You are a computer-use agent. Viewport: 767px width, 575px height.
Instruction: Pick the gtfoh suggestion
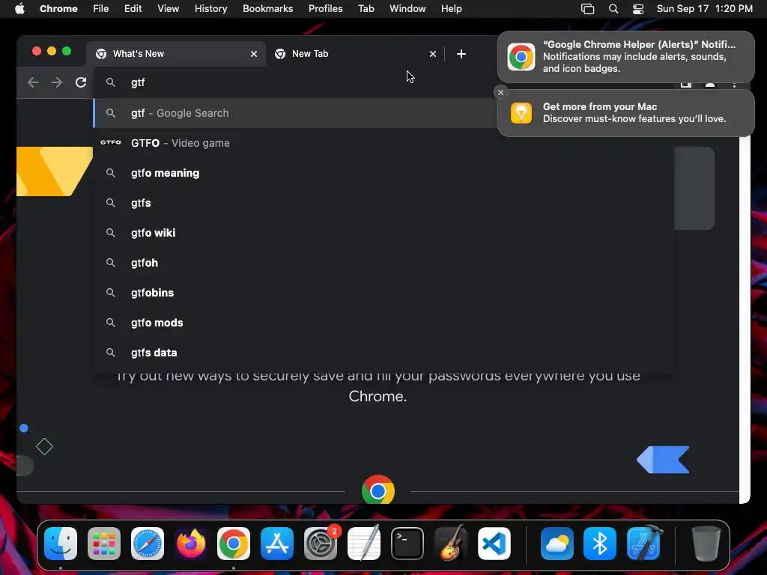pyautogui.click(x=384, y=263)
